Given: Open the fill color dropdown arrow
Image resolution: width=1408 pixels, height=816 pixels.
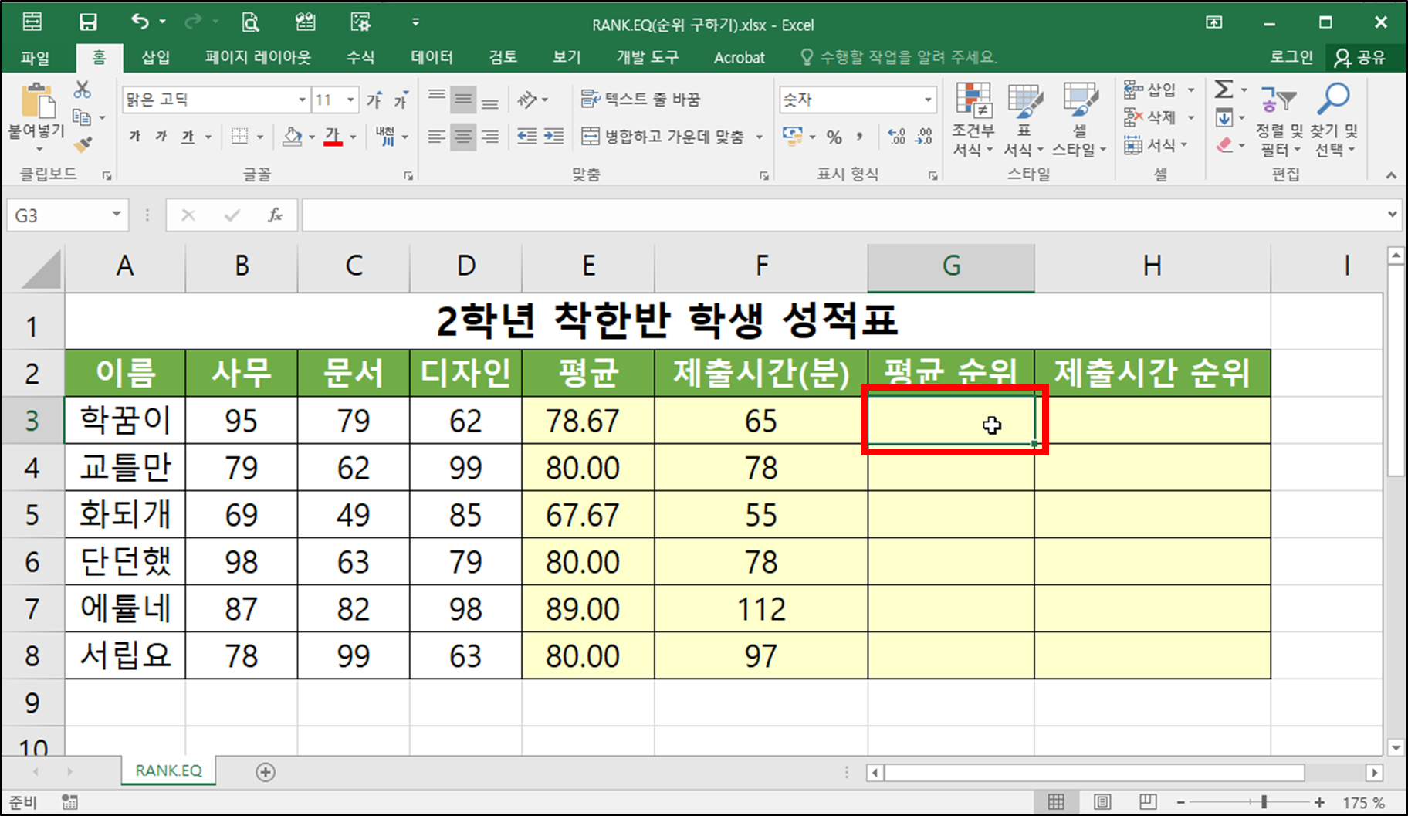Looking at the screenshot, I should click(x=312, y=137).
